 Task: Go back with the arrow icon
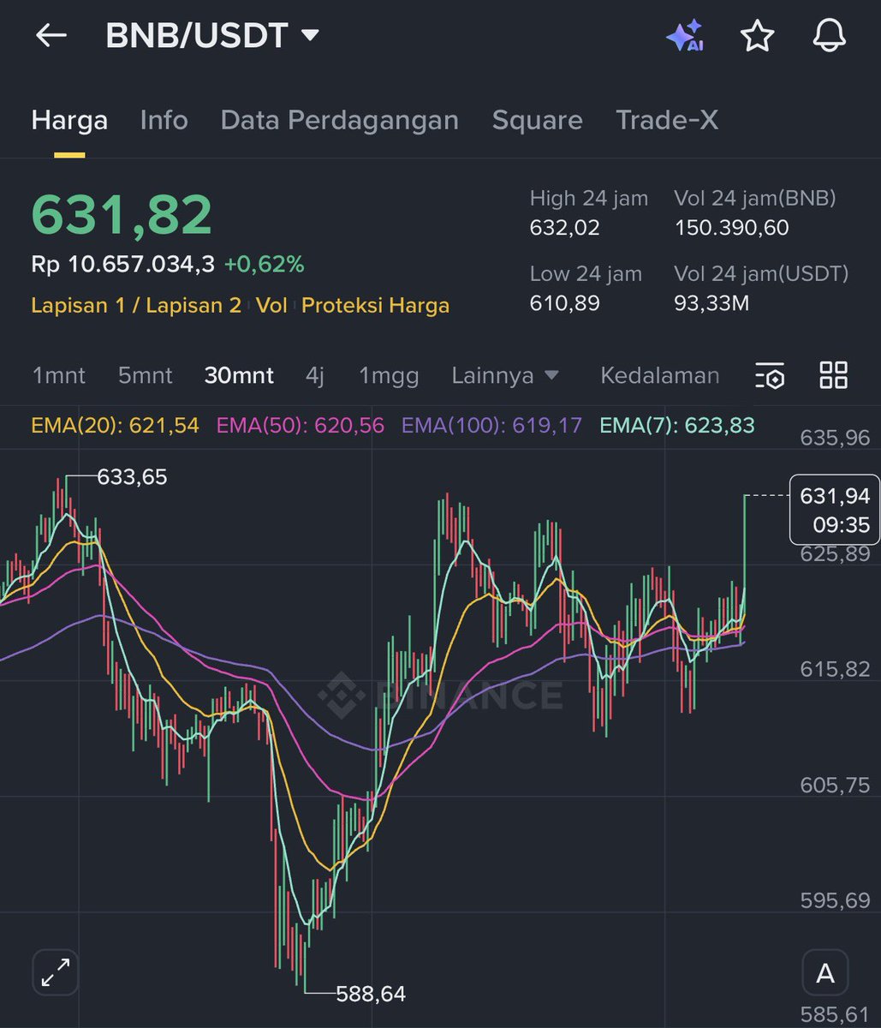pyautogui.click(x=51, y=36)
